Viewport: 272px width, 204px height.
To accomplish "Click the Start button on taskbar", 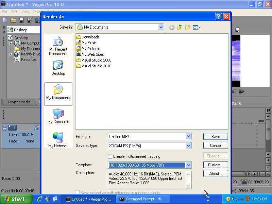I will [x=16, y=199].
